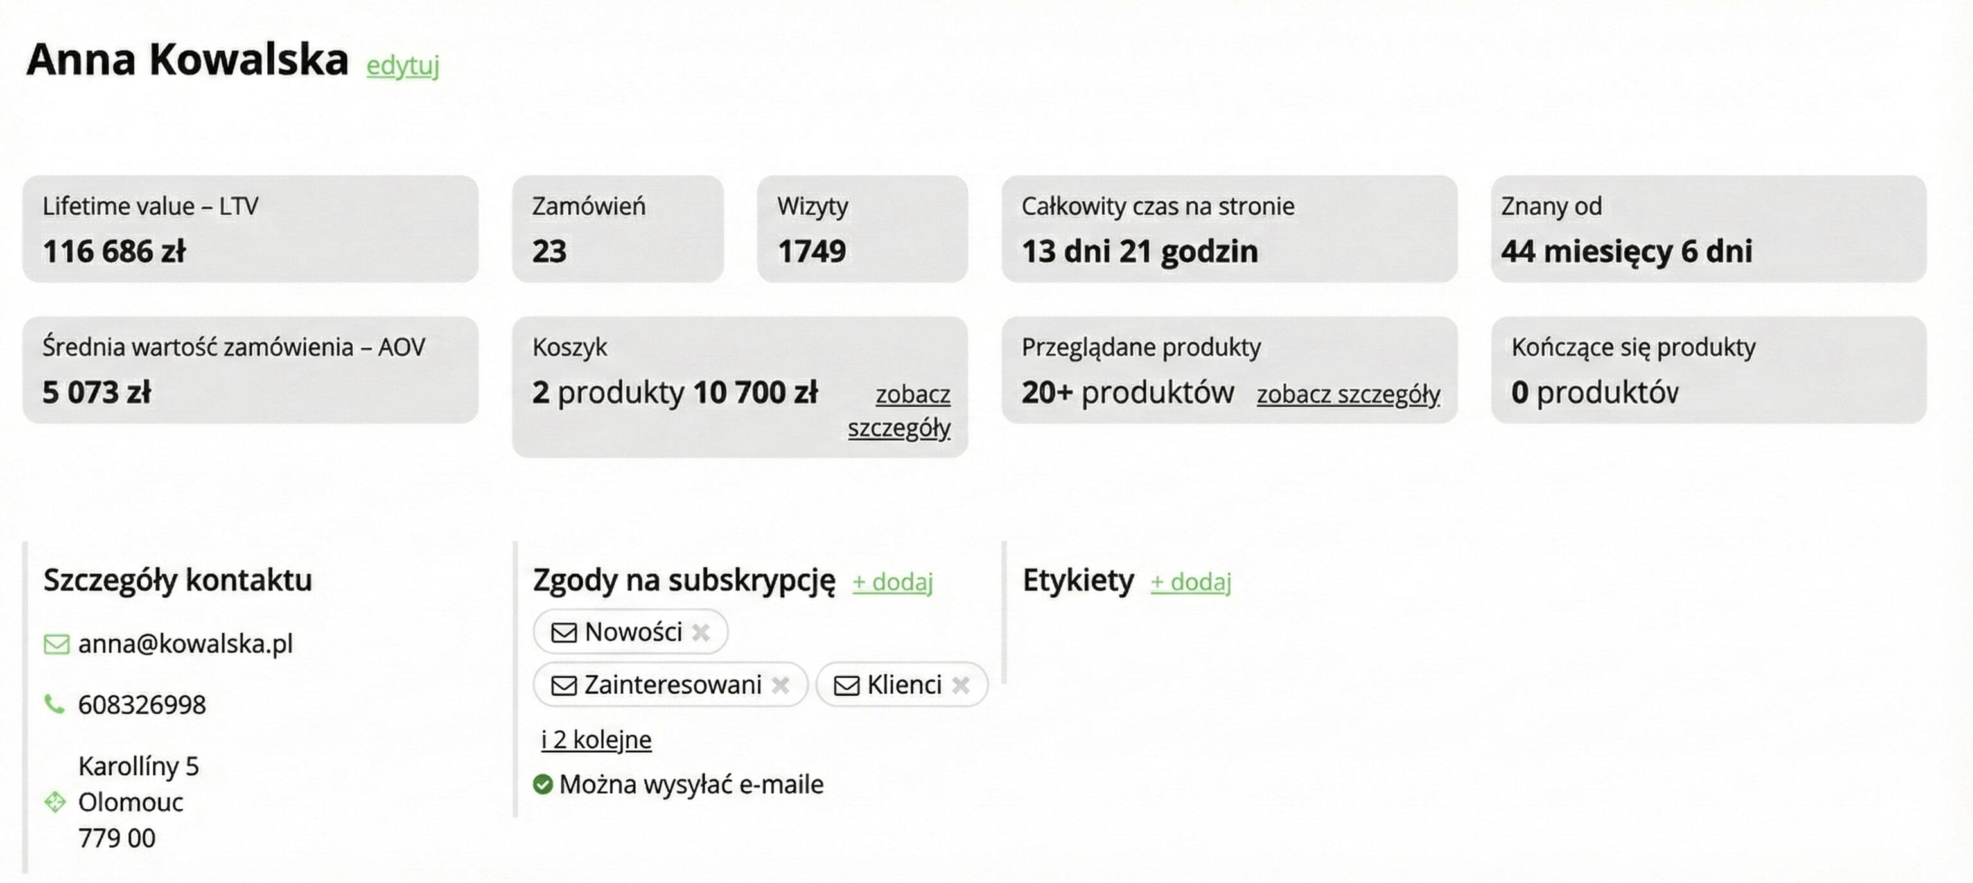Remove the Nowości subscription tag
Screen dimensions: 1973x883
tap(700, 632)
